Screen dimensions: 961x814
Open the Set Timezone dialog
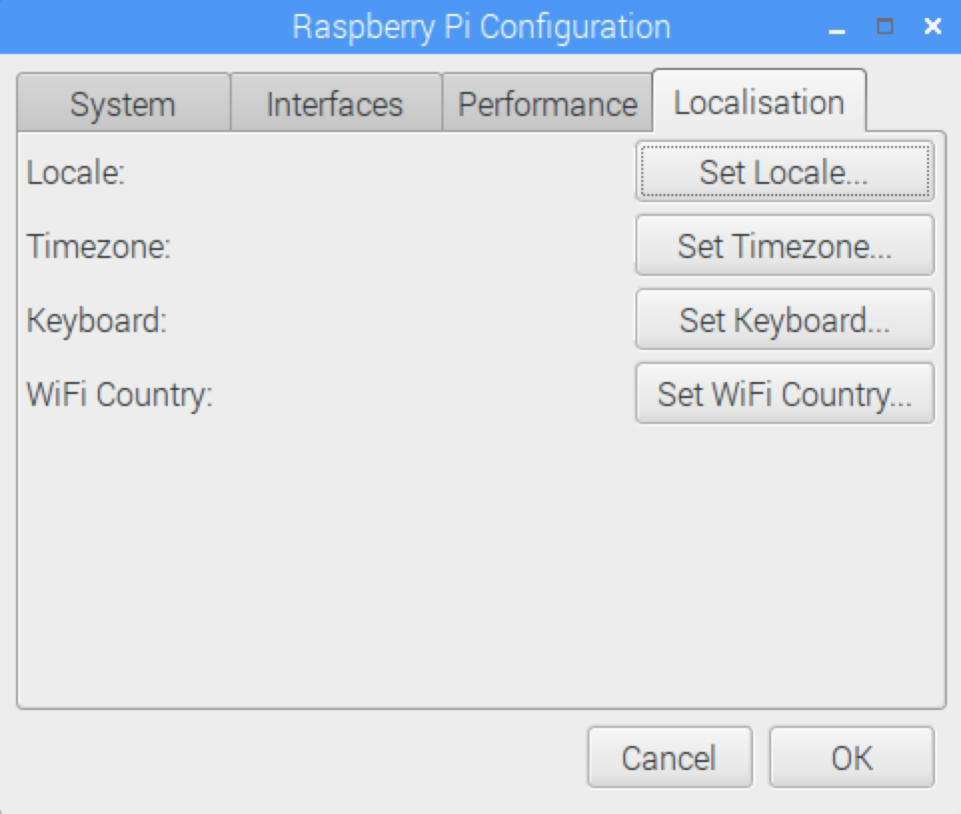coord(784,246)
